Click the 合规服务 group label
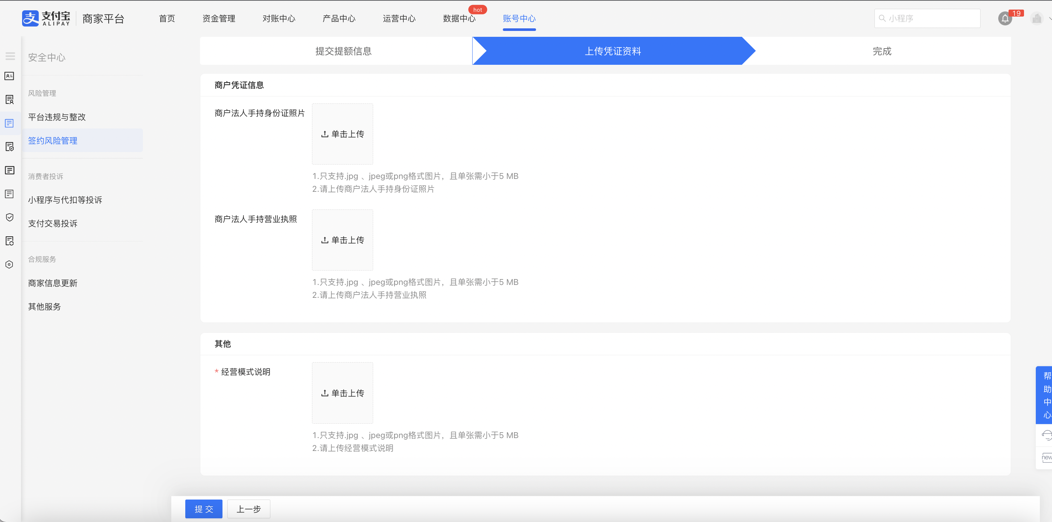Image resolution: width=1052 pixels, height=522 pixels. click(x=42, y=259)
